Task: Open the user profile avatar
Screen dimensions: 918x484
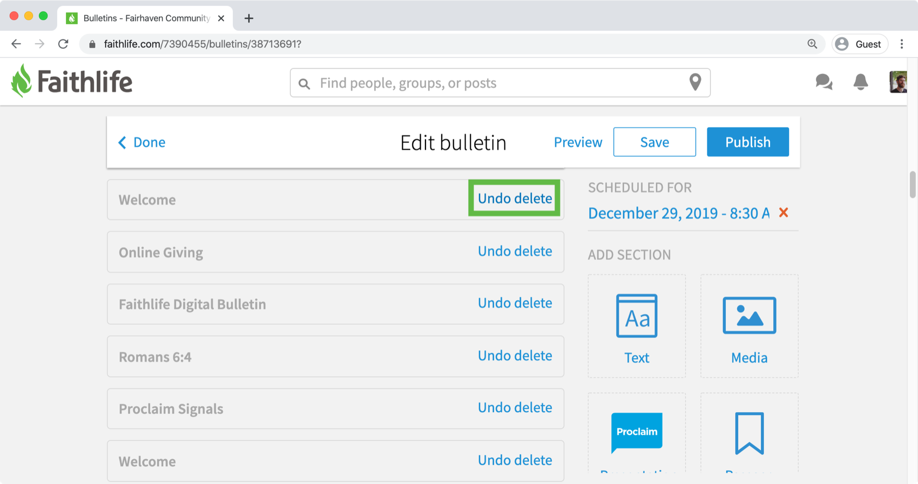Action: 898,82
